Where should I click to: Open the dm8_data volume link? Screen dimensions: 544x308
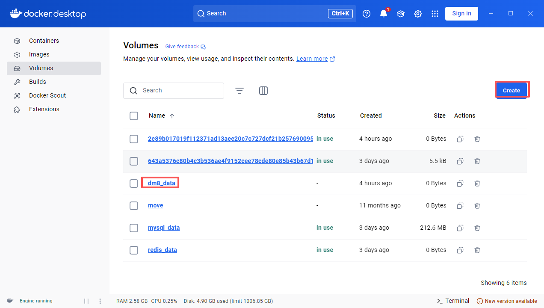pyautogui.click(x=162, y=183)
